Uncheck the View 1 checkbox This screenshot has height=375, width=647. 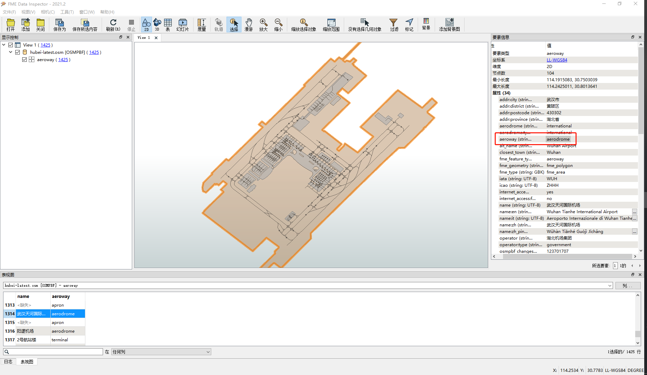pos(11,45)
